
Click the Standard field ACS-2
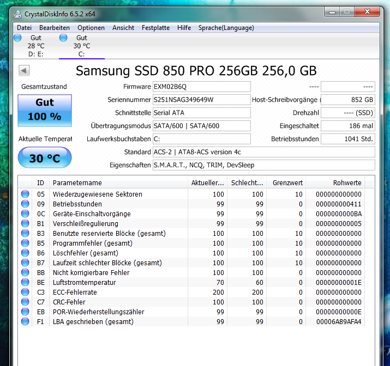[x=263, y=152]
